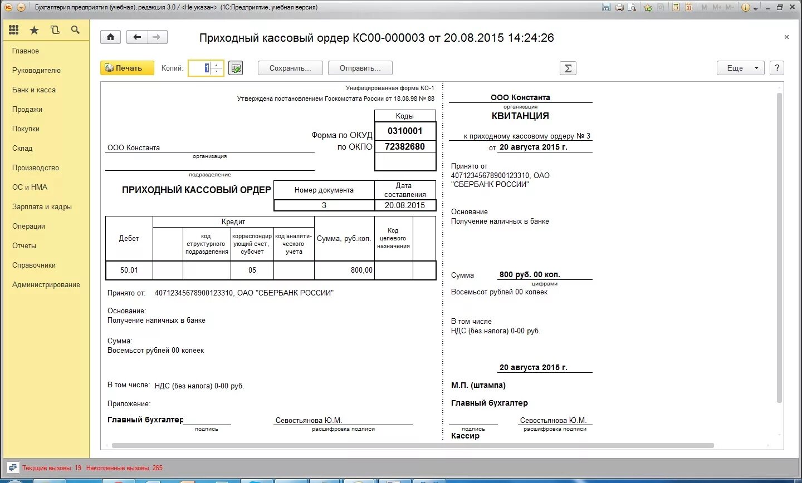Image resolution: width=802 pixels, height=483 pixels.
Task: Open Администрирование section
Action: 46,284
